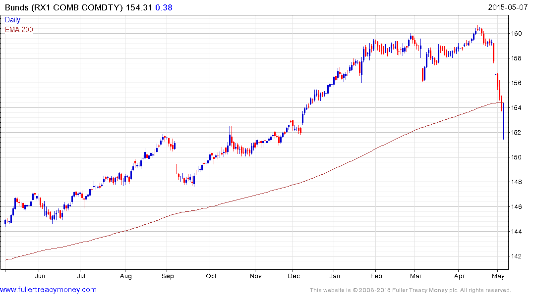Click the Nov month axis label
Screen dimensions: 533x297
[256, 276]
